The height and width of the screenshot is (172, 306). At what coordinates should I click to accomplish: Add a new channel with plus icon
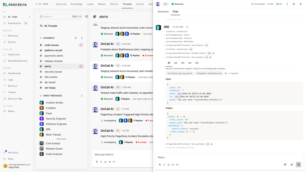tap(76, 38)
